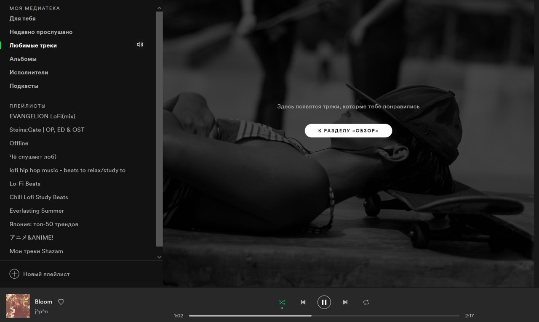The width and height of the screenshot is (539, 322).
Task: Open Недавно прослушано section
Action: pyautogui.click(x=41, y=32)
